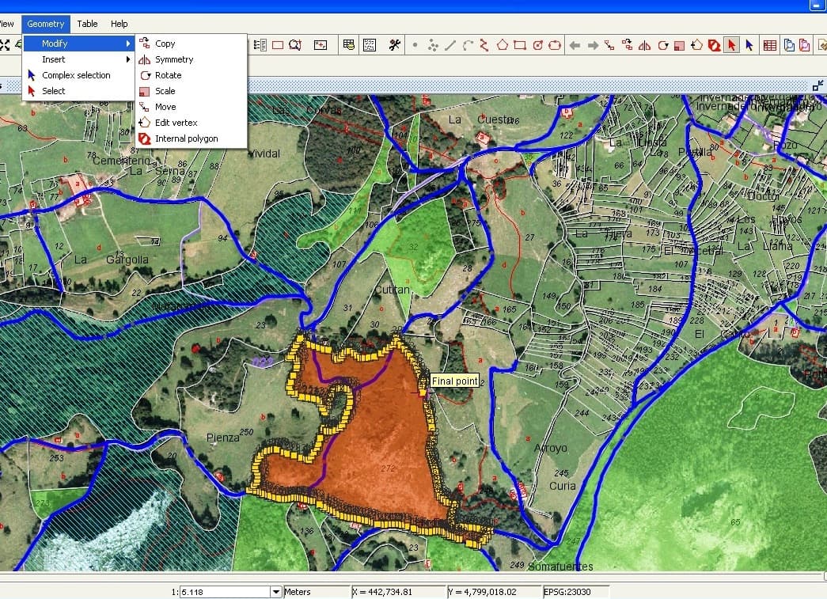Click the locator/coordinates plus icon
Screen dimensions: 827x599
321,45
